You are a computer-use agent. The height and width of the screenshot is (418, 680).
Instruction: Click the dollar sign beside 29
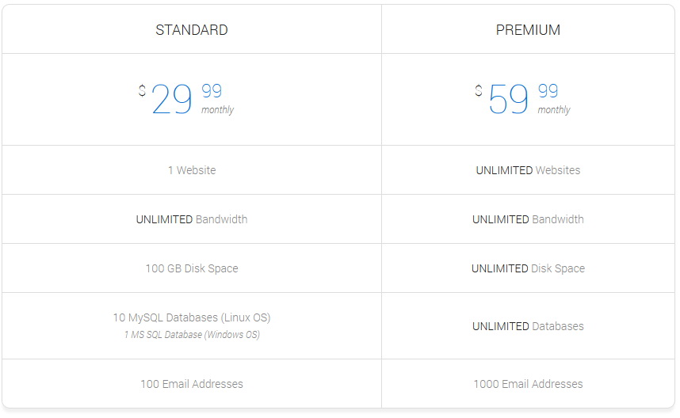[x=142, y=90]
